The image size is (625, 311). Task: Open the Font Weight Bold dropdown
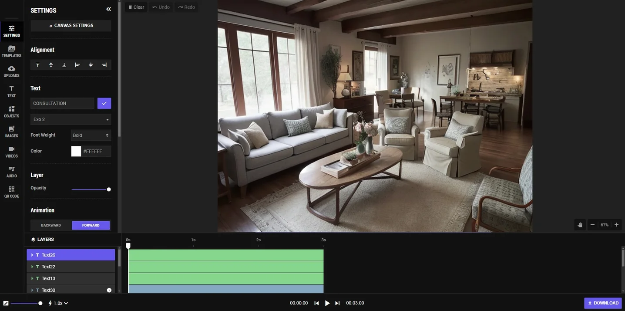[91, 135]
